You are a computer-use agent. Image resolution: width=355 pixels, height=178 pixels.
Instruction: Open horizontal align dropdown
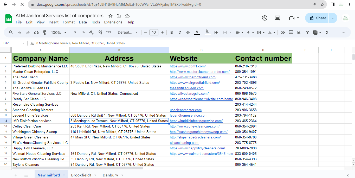point(239,33)
